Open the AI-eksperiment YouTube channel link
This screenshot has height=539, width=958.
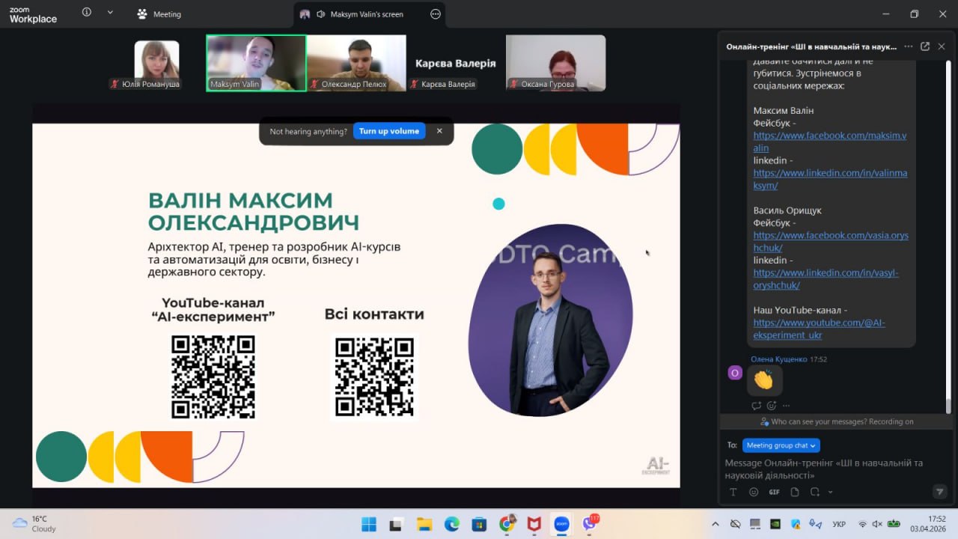pyautogui.click(x=819, y=329)
